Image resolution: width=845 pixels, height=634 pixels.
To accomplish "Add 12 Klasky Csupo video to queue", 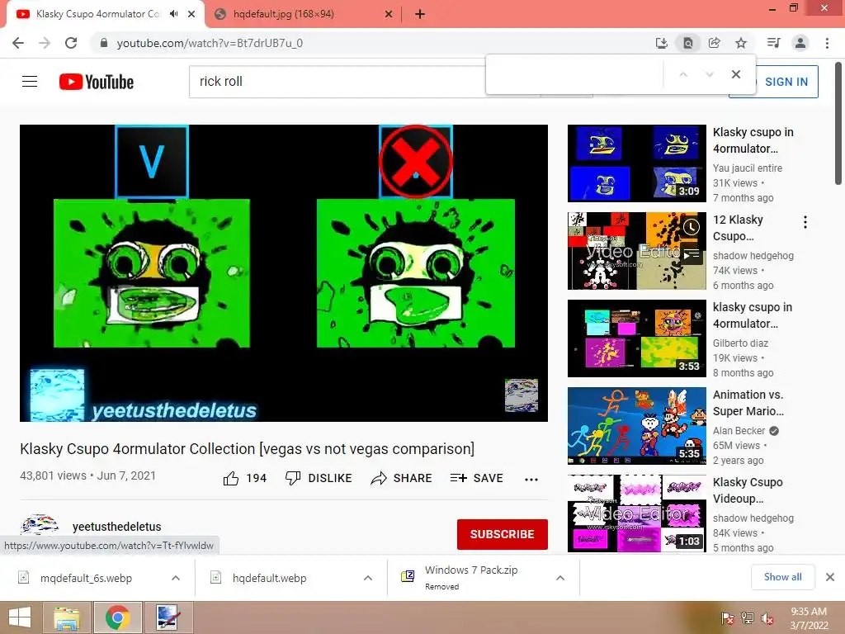I will [692, 254].
